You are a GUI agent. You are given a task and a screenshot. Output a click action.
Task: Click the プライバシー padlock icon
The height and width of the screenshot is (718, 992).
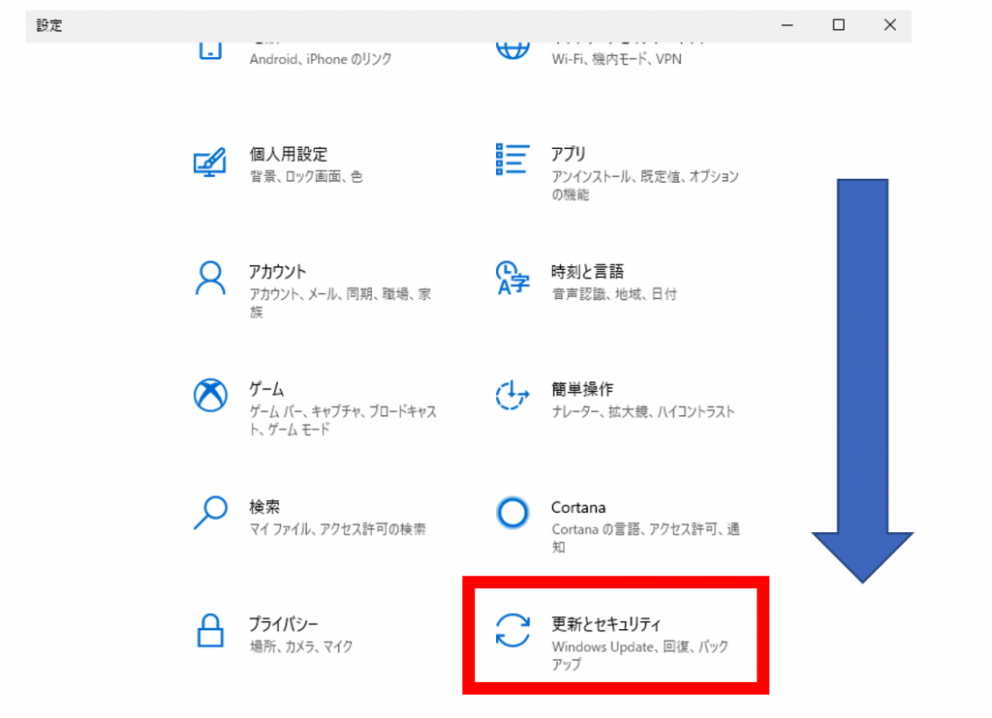click(210, 631)
